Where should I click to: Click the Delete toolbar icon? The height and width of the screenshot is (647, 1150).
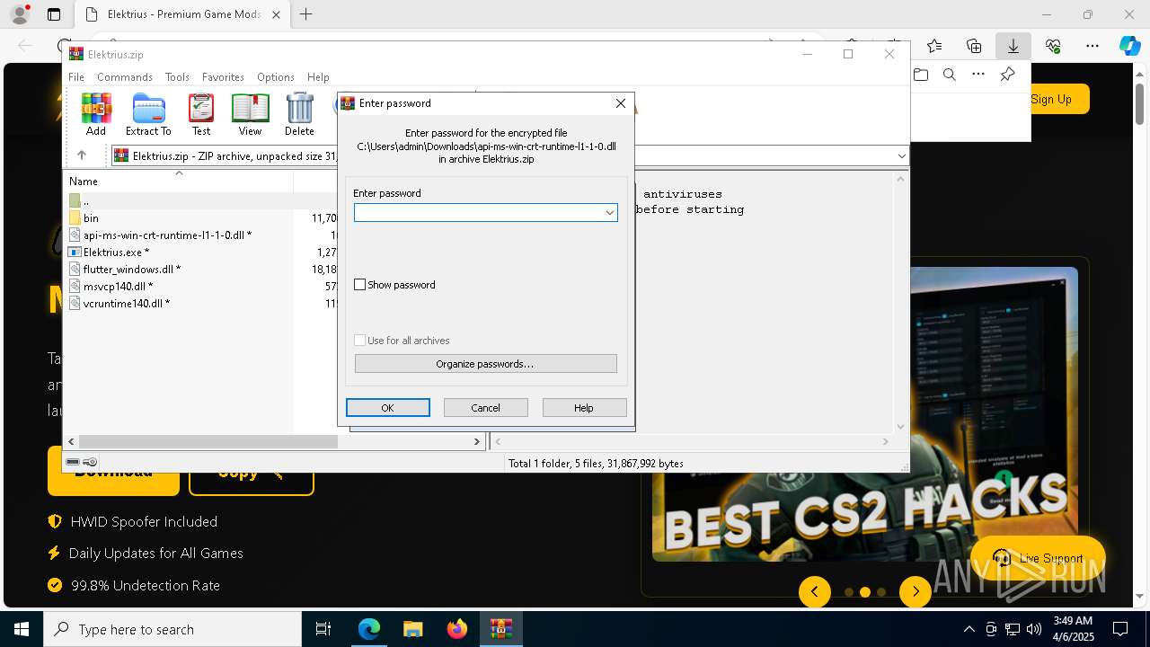[x=299, y=114]
